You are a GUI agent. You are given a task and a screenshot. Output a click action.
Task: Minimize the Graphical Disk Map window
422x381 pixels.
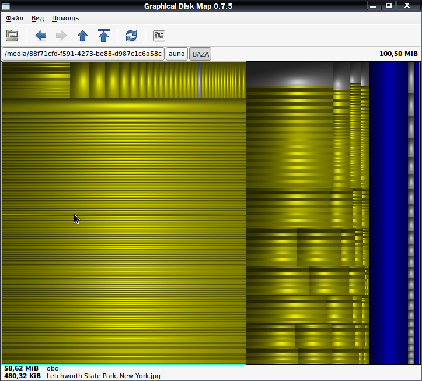coord(374,6)
